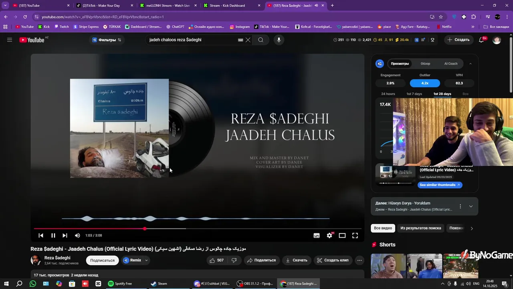The width and height of the screenshot is (513, 289).
Task: Reload the browser page
Action: (25, 17)
